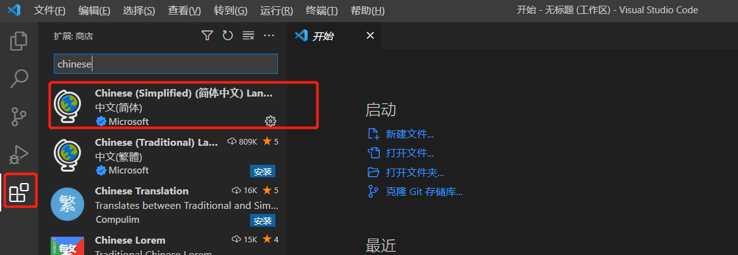
Task: Install the Chinese Translation extension
Action: click(263, 220)
